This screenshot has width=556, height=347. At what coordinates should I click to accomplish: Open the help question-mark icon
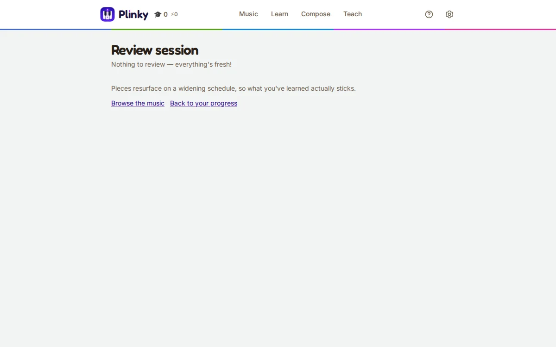pyautogui.click(x=429, y=14)
